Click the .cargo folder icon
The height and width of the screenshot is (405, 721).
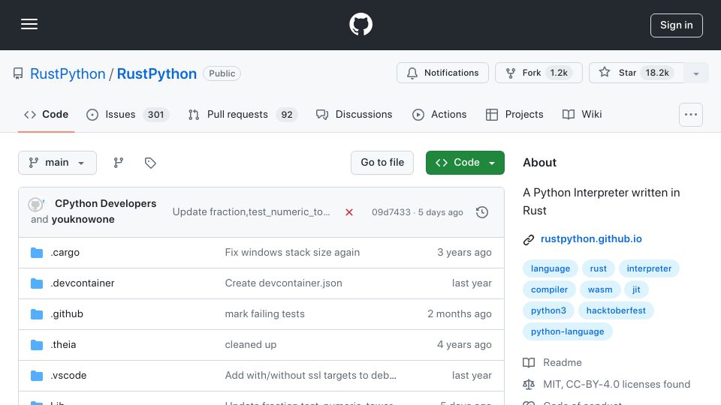point(37,253)
